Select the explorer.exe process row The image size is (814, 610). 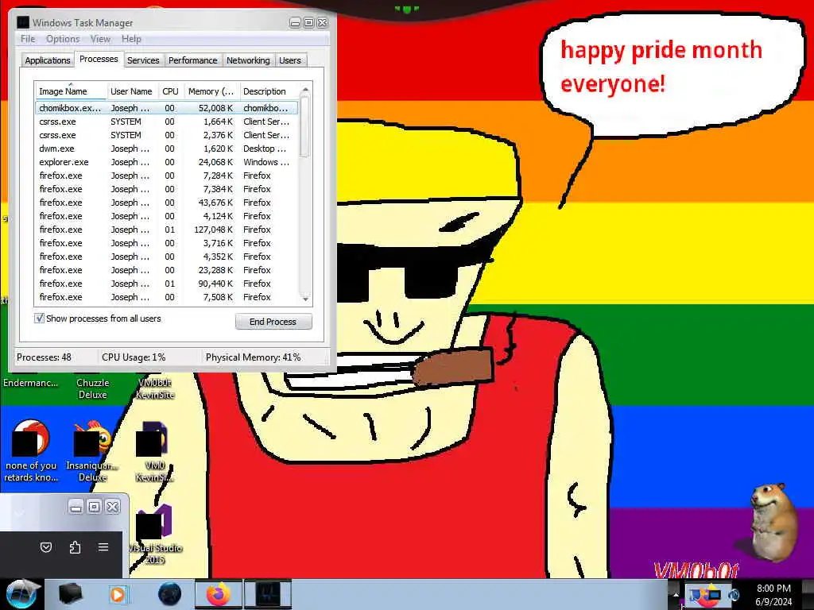[167, 162]
